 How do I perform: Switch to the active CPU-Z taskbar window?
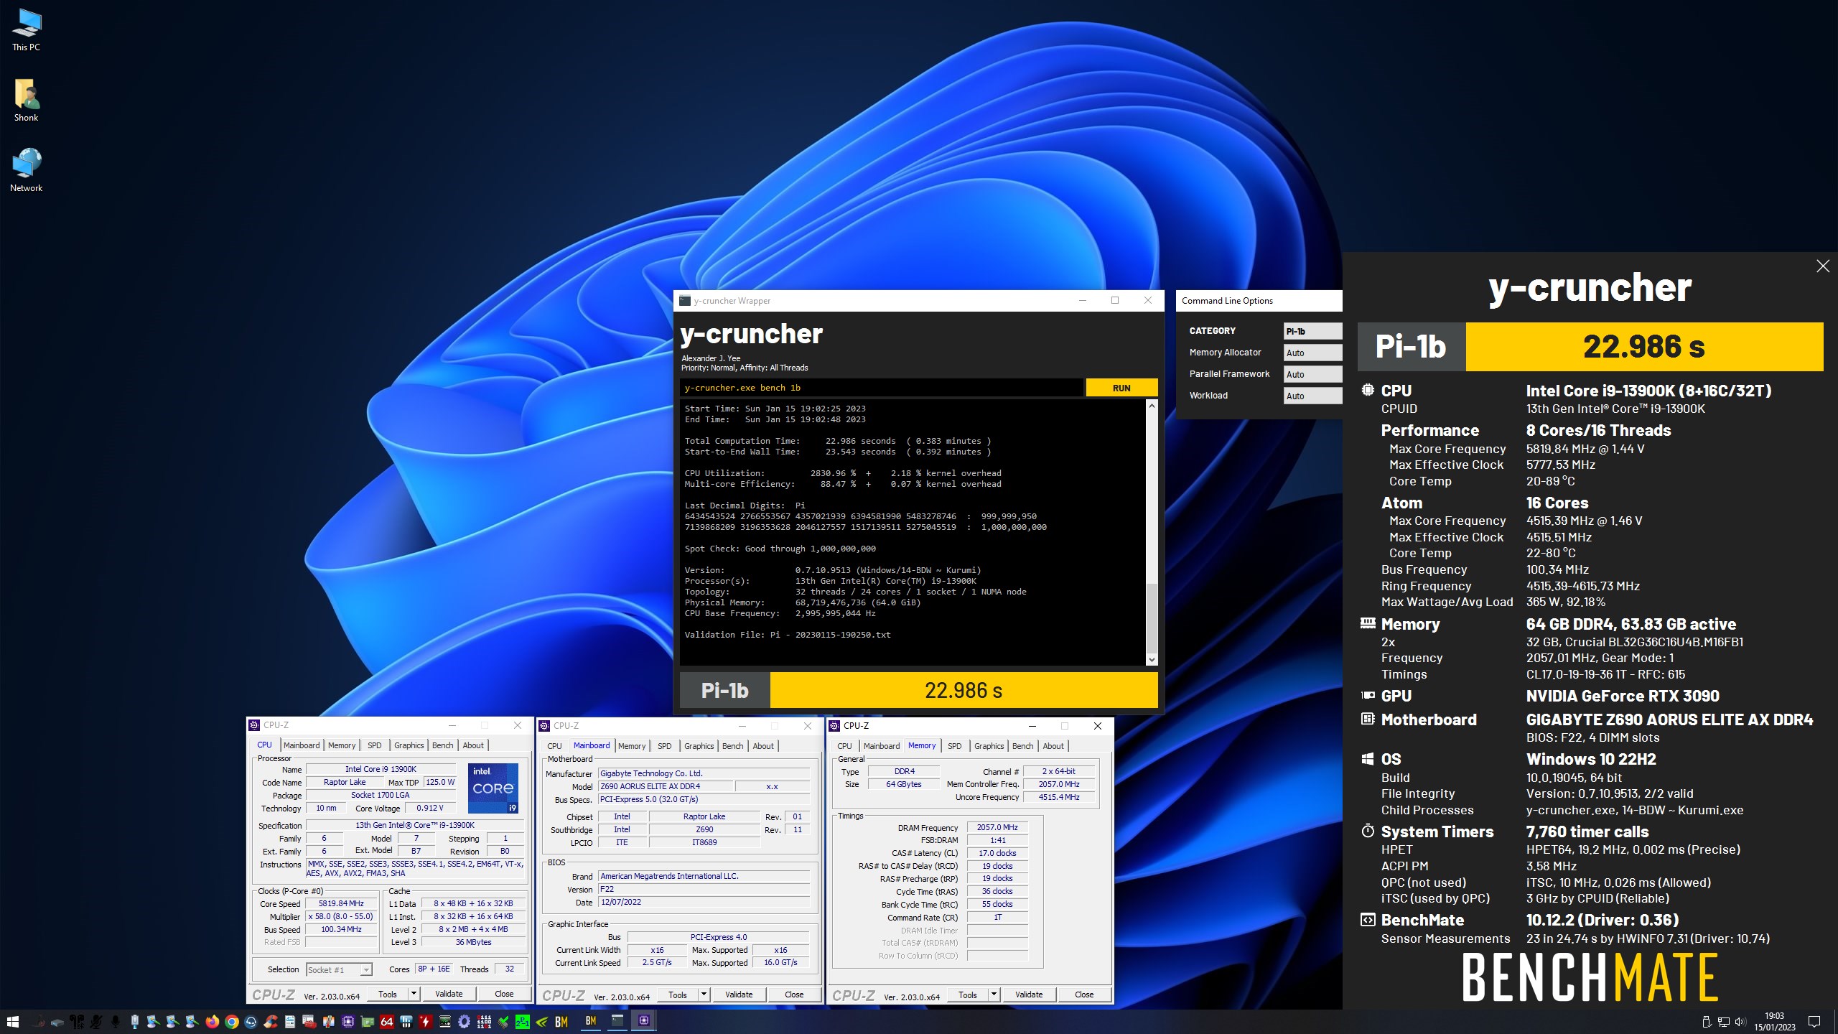point(644,1021)
